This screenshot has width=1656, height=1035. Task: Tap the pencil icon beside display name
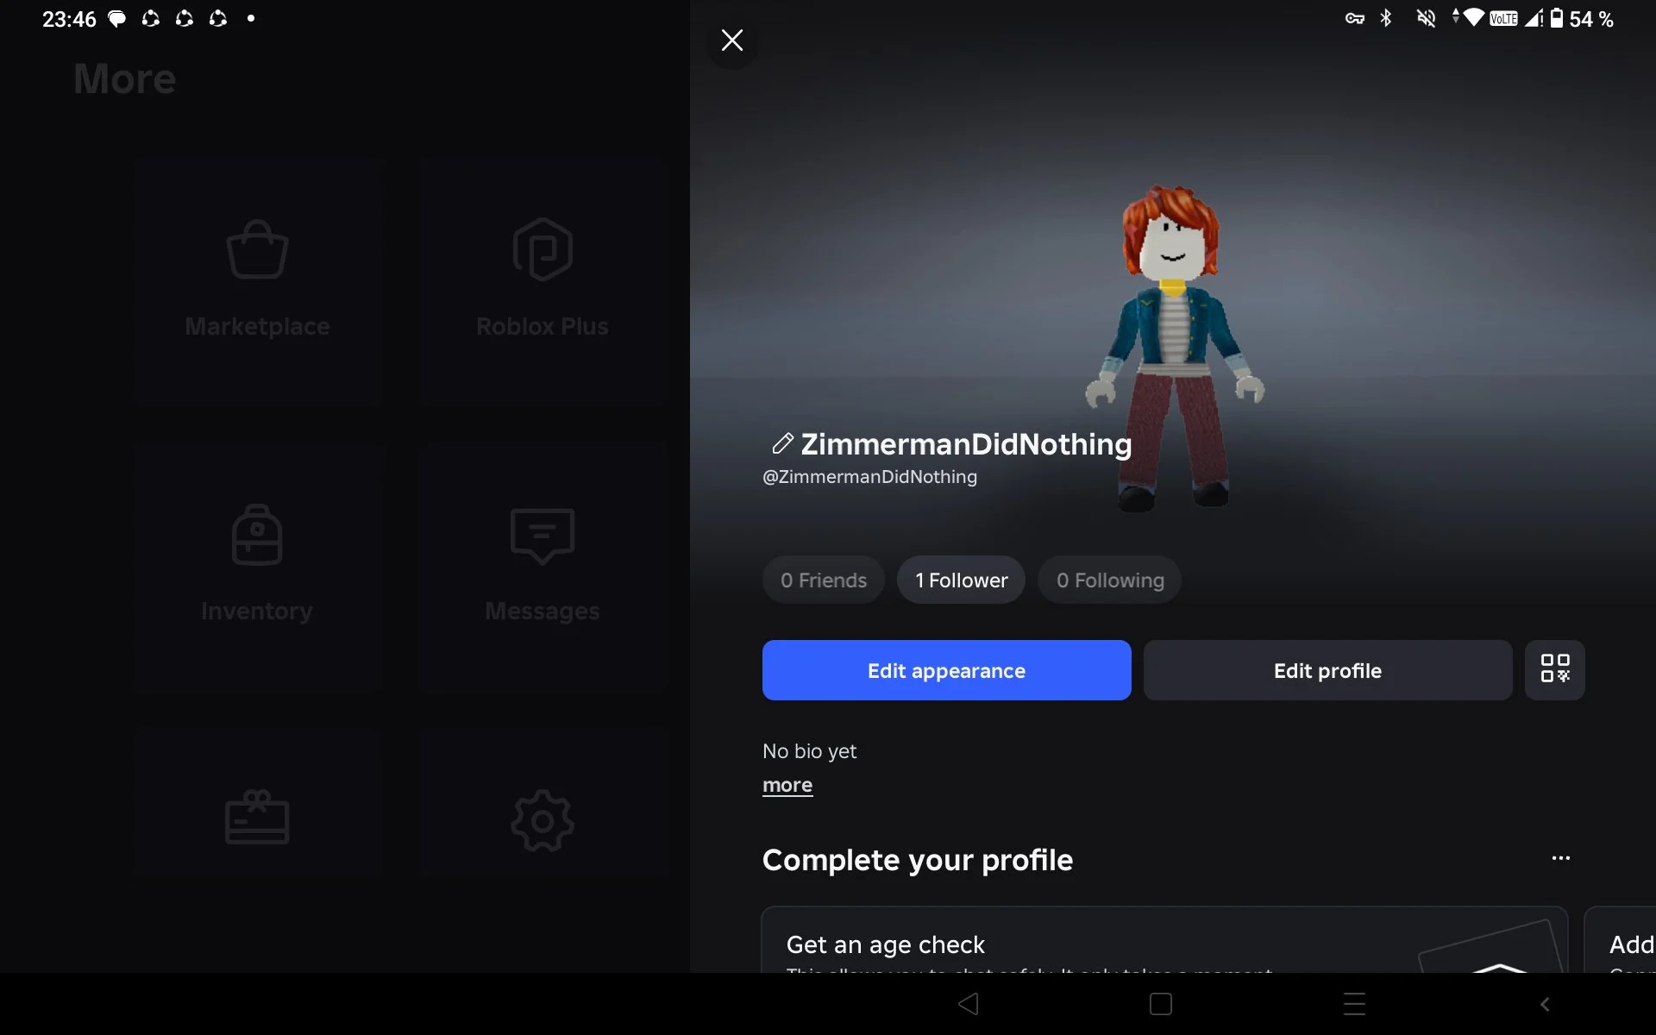point(782,443)
